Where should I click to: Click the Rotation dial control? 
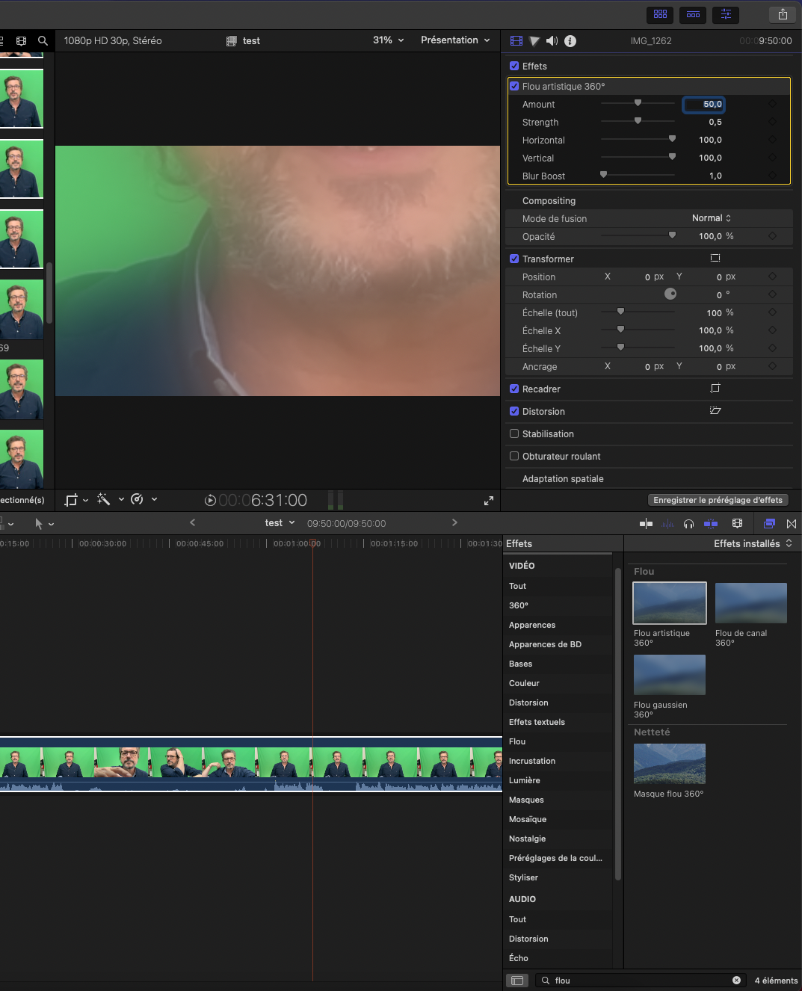coord(670,294)
